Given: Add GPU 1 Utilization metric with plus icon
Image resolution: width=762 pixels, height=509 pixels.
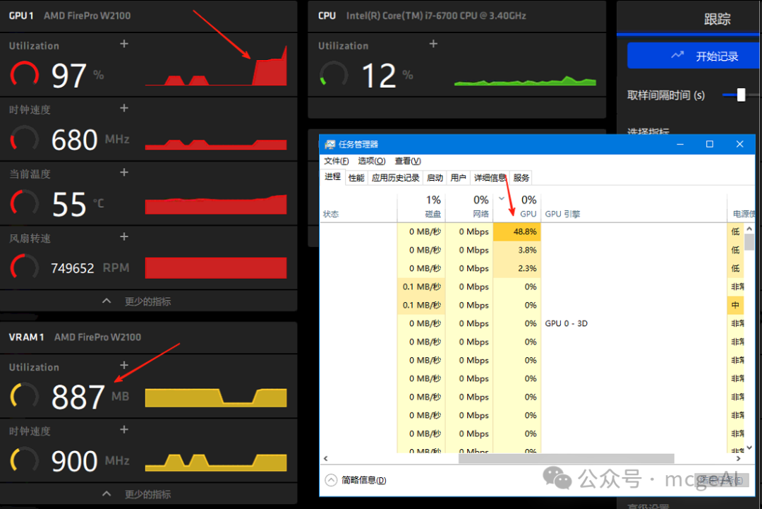Looking at the screenshot, I should point(124,44).
